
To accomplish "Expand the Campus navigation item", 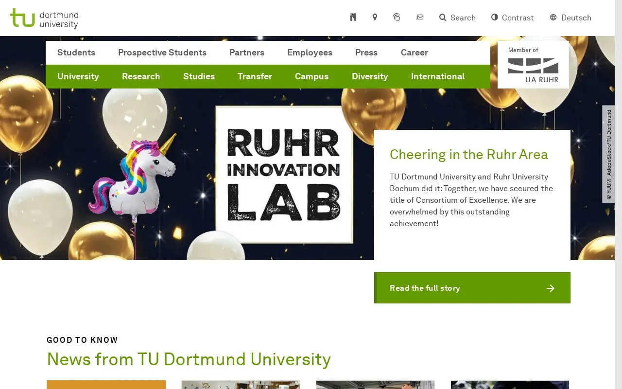I will (311, 76).
